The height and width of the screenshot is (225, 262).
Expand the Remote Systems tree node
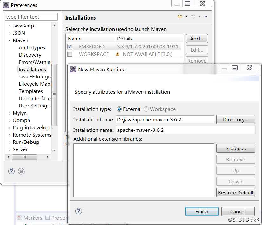(10, 135)
